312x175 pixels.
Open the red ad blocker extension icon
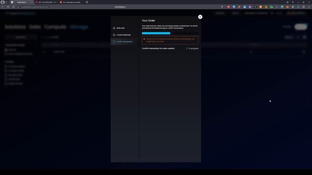229,7
